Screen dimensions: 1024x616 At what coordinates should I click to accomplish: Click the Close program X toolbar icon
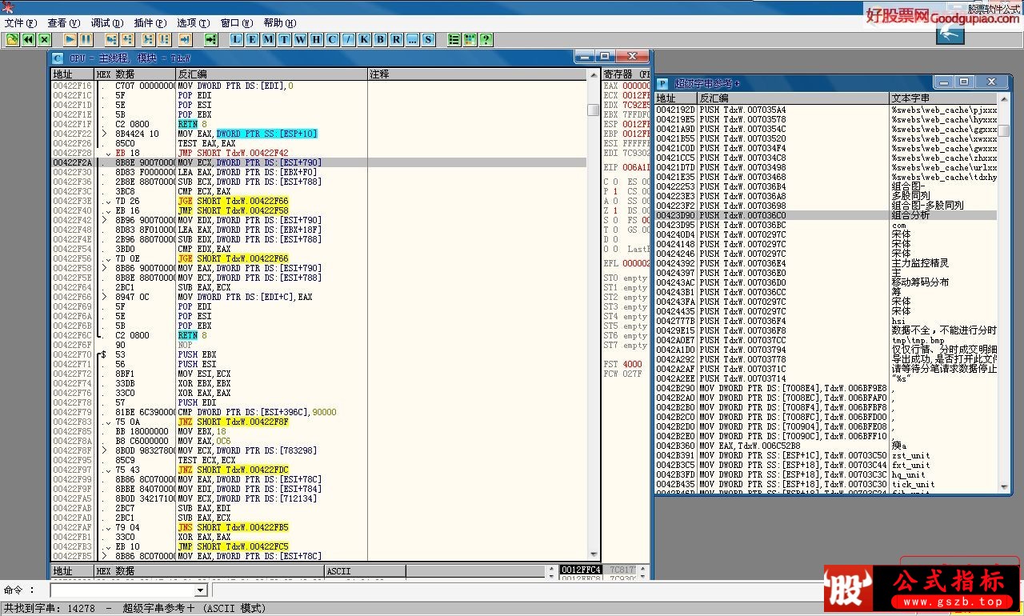point(44,39)
